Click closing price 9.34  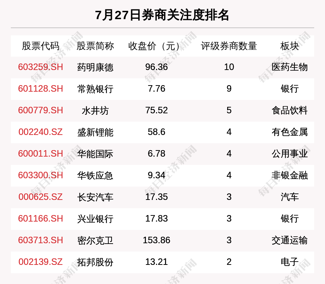coord(156,175)
